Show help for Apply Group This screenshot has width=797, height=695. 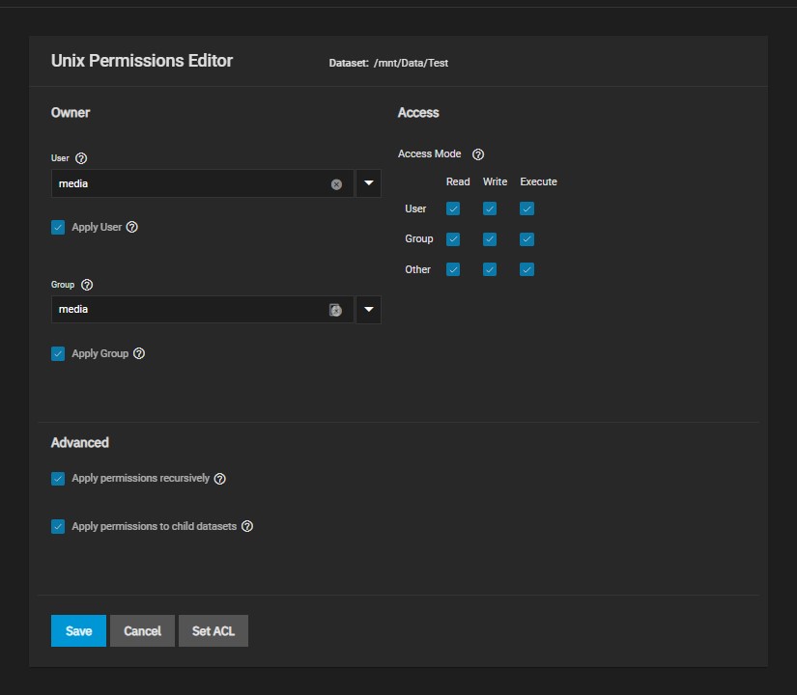[x=139, y=353]
